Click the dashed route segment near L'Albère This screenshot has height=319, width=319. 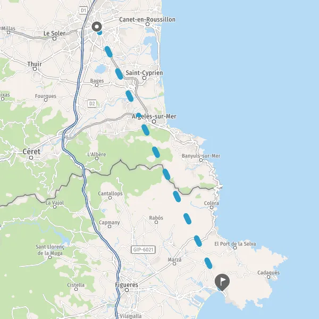point(156,152)
